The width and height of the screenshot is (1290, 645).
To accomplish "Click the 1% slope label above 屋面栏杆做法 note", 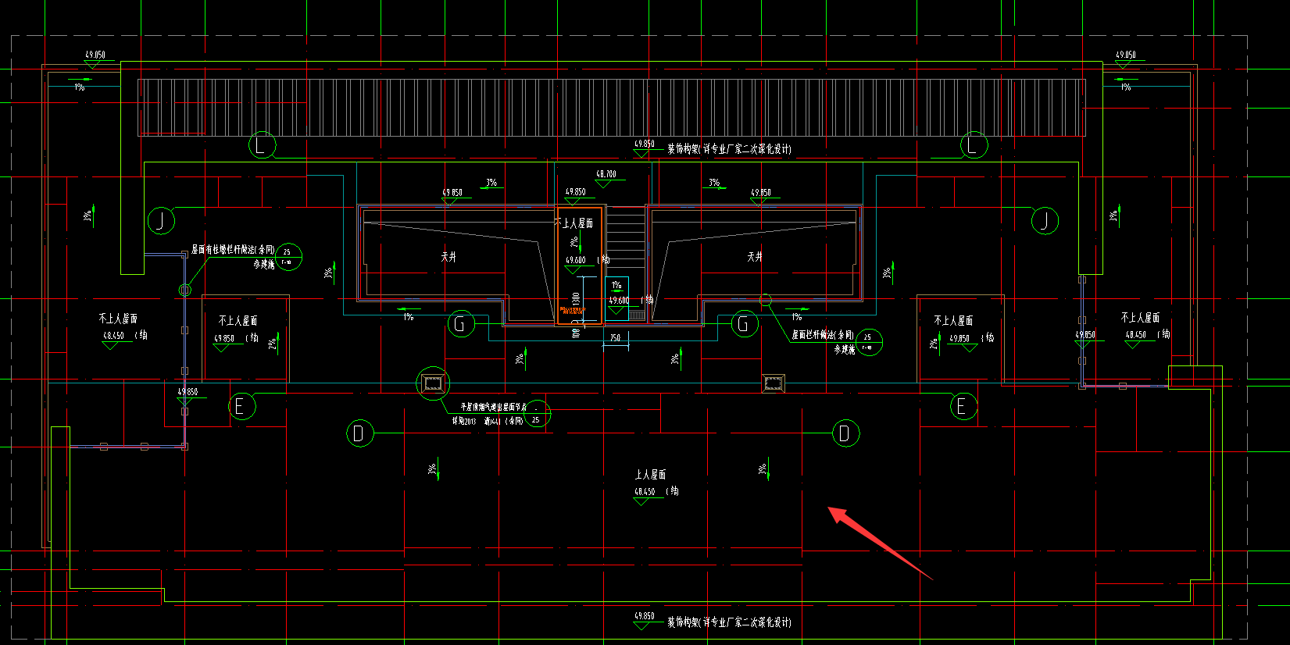I will click(797, 317).
